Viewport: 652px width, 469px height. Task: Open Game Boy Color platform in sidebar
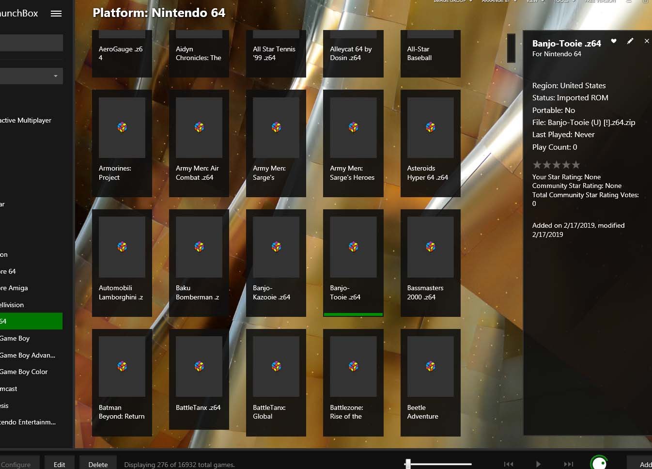31,372
